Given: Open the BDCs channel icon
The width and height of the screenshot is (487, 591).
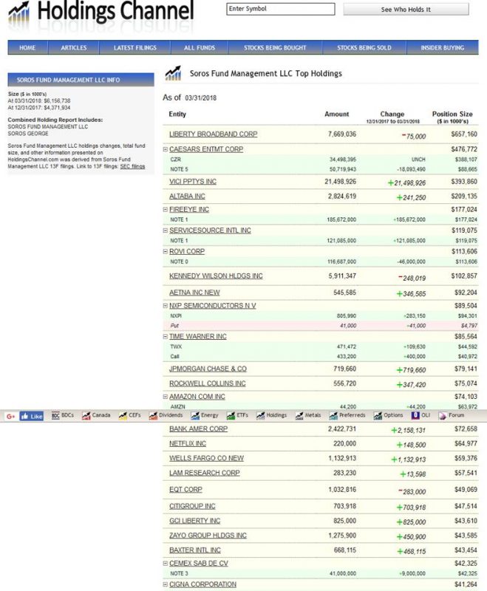Looking at the screenshot, I should tap(55, 416).
